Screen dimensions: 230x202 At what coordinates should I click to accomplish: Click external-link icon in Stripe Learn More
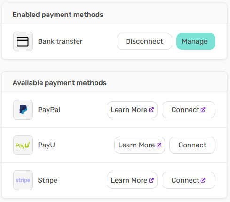tap(151, 180)
